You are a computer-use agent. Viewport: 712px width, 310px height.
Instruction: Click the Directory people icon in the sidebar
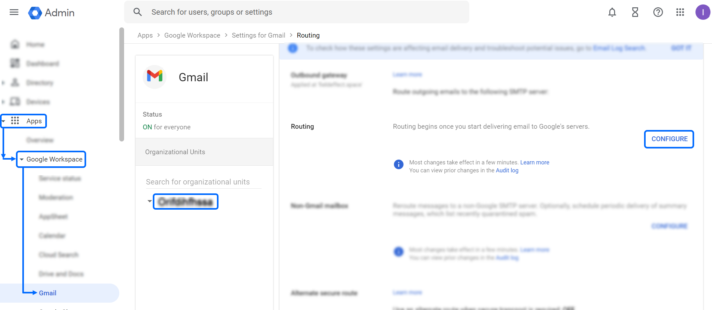pyautogui.click(x=15, y=83)
